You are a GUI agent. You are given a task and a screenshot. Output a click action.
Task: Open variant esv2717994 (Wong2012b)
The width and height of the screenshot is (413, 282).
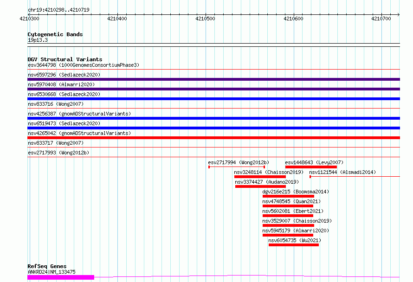pos(239,162)
